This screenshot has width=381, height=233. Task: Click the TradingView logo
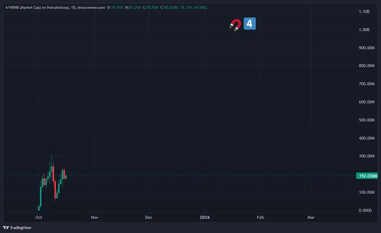pyautogui.click(x=17, y=228)
